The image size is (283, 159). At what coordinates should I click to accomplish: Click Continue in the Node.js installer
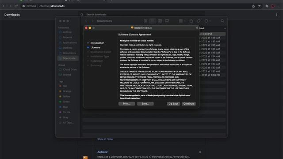tap(189, 104)
